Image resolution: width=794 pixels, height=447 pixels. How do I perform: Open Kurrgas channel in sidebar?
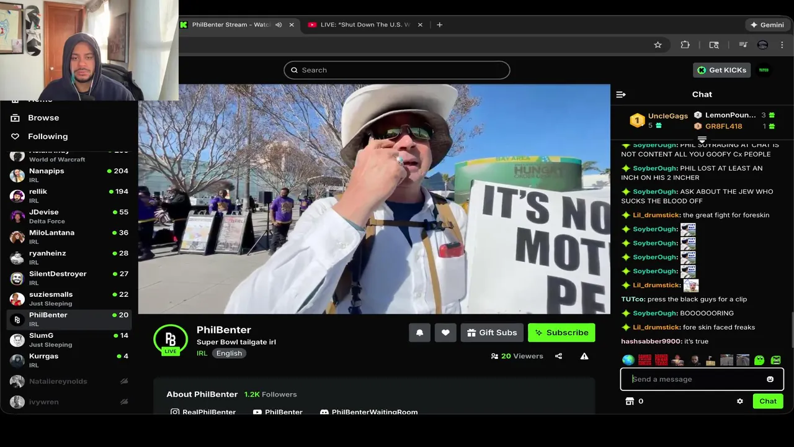[x=69, y=360]
